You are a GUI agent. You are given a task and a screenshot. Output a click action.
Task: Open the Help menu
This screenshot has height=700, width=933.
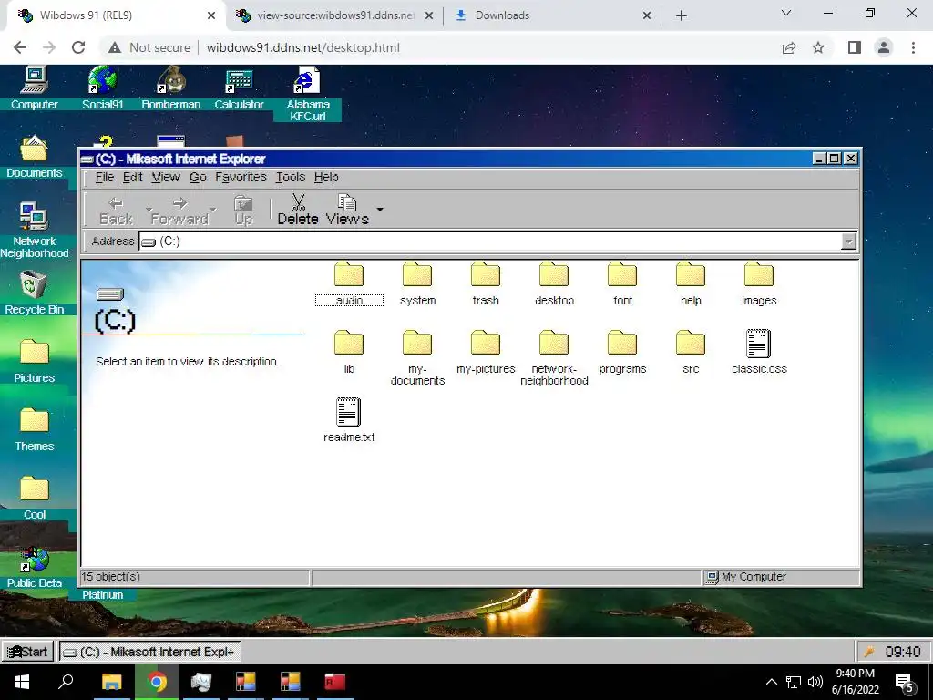tap(326, 178)
